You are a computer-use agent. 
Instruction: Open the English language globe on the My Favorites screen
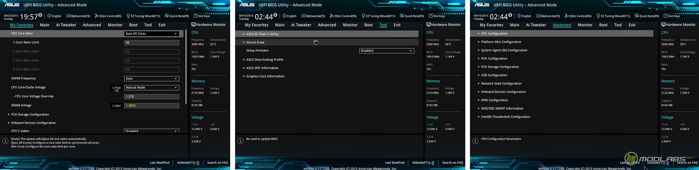[x=54, y=16]
